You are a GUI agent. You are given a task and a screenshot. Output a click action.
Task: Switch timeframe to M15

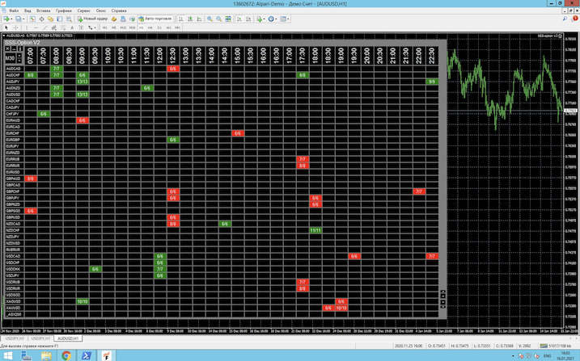pyautogui.click(x=123, y=27)
